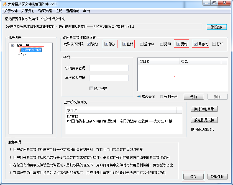233x185 pixels.
Task: Click the 访问共享密码 input field
Action: (109, 68)
